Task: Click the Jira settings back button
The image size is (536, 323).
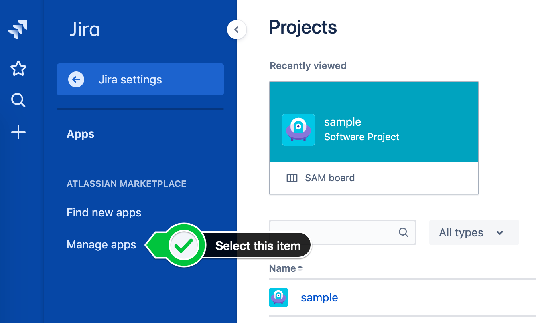Action: pos(140,79)
